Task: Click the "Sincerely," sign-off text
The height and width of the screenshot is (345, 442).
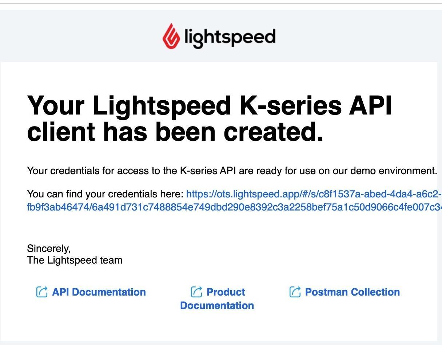Action: [x=49, y=248]
